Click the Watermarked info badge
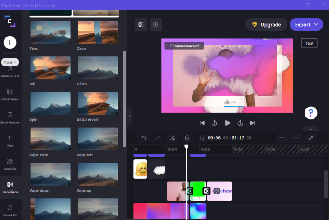 (x=184, y=46)
